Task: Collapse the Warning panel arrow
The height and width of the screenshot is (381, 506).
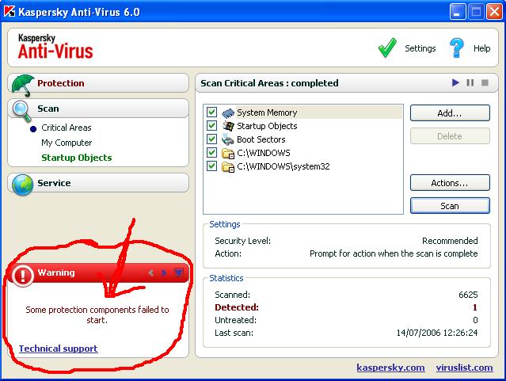Action: coord(178,272)
